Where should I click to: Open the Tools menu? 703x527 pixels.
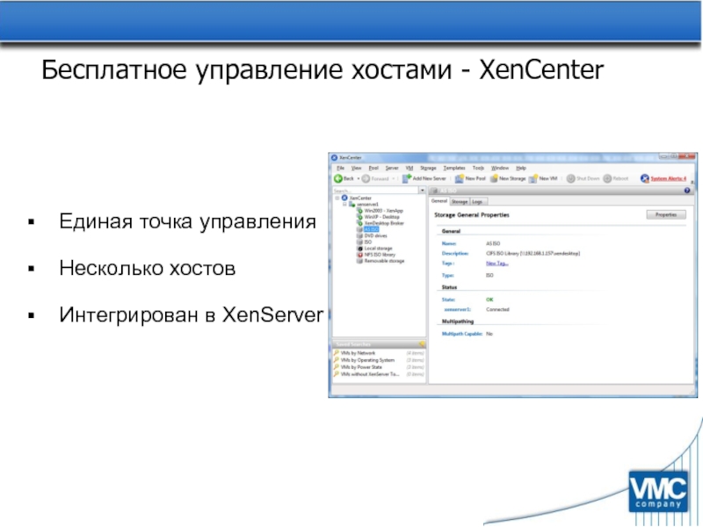[478, 168]
